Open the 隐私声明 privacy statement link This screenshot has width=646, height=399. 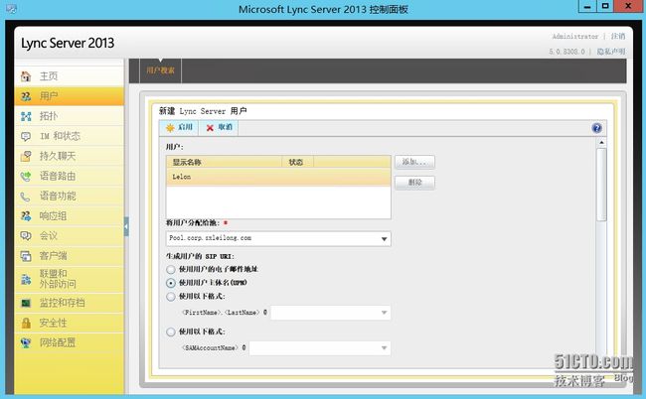[611, 52]
